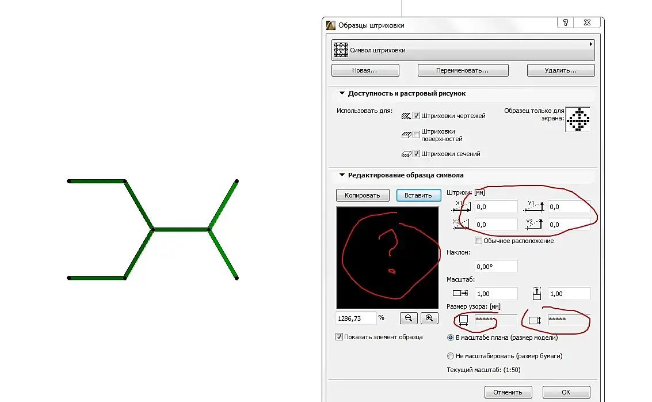The width and height of the screenshot is (652, 402).
Task: Click the 'Вставить' button
Action: tap(418, 195)
